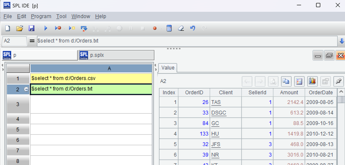Click the formula input field
The image size is (345, 165).
[x=187, y=41]
